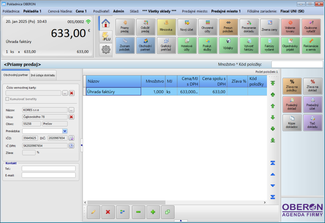Show the Grafický prehľad view
This screenshot has width=325, height=223.
pos(166,45)
